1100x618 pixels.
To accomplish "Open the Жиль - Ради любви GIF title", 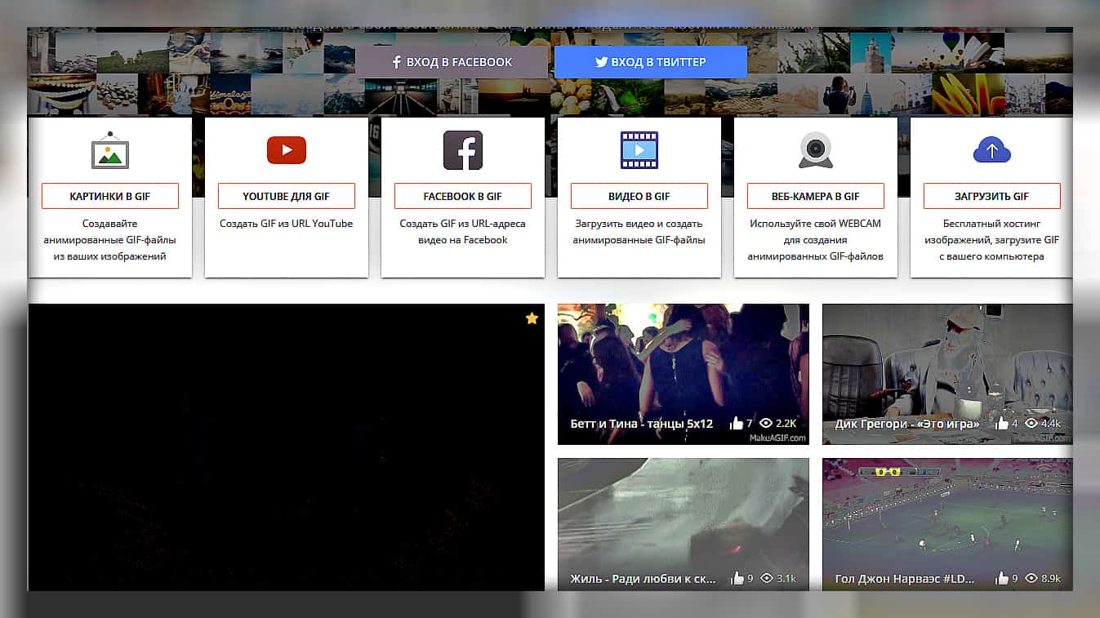I will pos(643,579).
